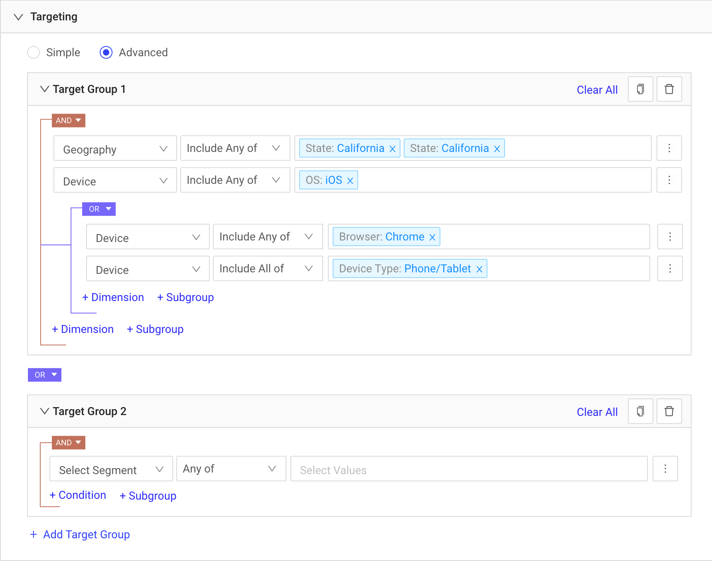
Task: Open the Any of dropdown
Action: pos(231,468)
